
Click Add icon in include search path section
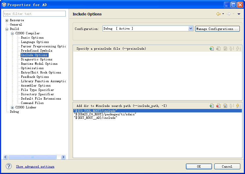coord(212,106)
